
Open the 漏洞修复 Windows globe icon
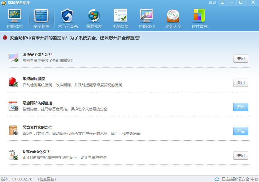(x=94, y=16)
